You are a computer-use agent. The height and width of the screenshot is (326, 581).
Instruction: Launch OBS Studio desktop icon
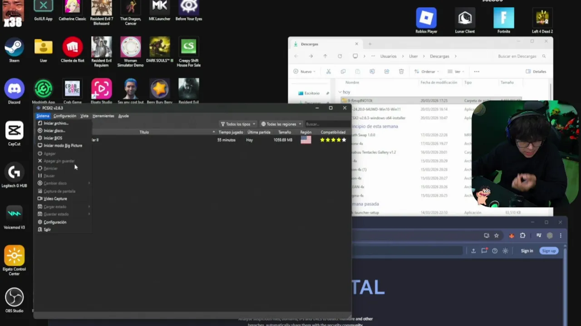point(14,300)
